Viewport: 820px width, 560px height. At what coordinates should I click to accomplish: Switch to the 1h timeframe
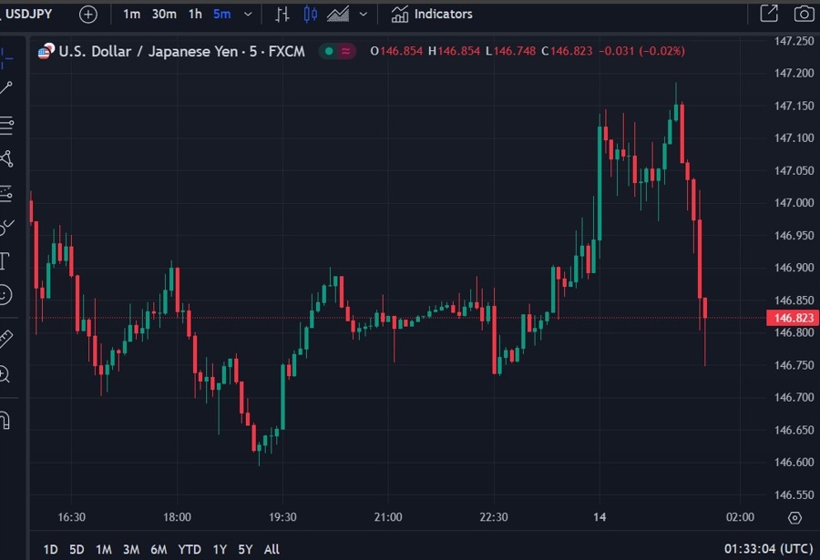tap(195, 14)
